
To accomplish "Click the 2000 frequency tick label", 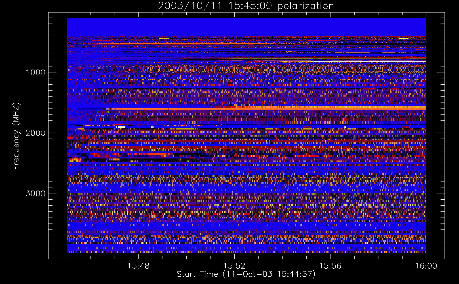I will point(35,133).
